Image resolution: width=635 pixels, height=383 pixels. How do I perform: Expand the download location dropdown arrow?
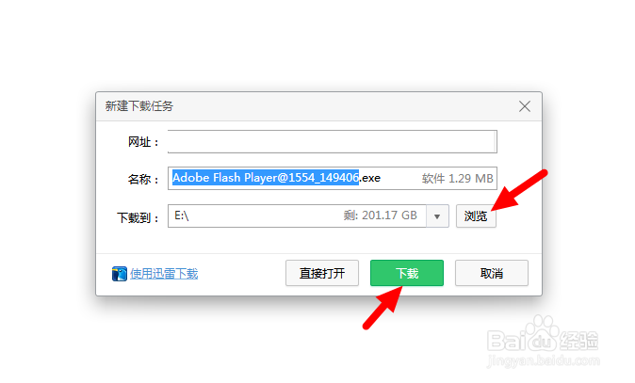437,216
